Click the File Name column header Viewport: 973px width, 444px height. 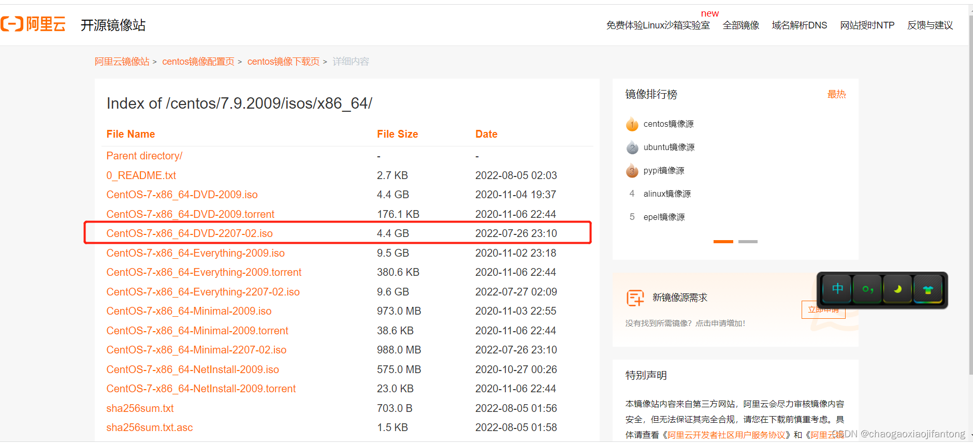click(x=130, y=134)
